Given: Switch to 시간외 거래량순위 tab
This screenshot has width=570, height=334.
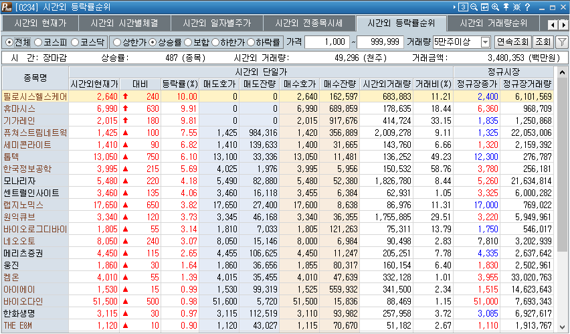Looking at the screenshot, I should 493,23.
